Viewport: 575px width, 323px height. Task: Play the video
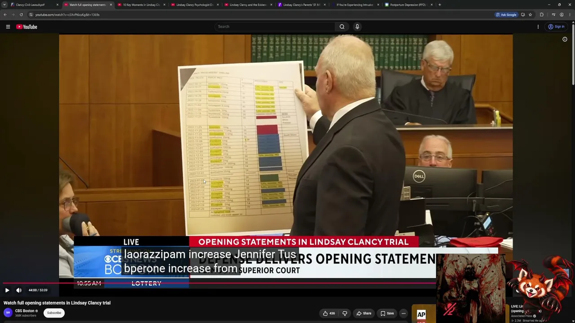[x=7, y=290]
